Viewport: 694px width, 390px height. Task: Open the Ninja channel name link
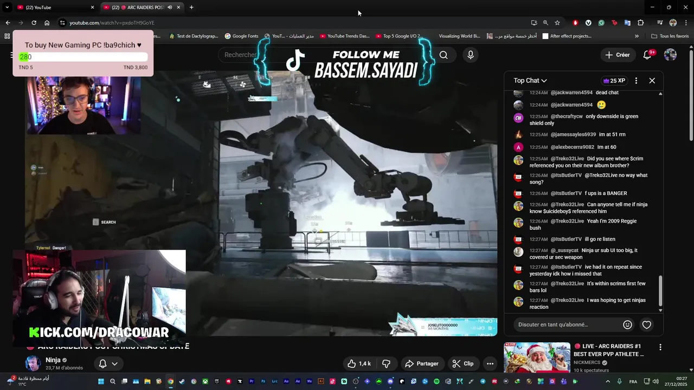[x=53, y=360]
